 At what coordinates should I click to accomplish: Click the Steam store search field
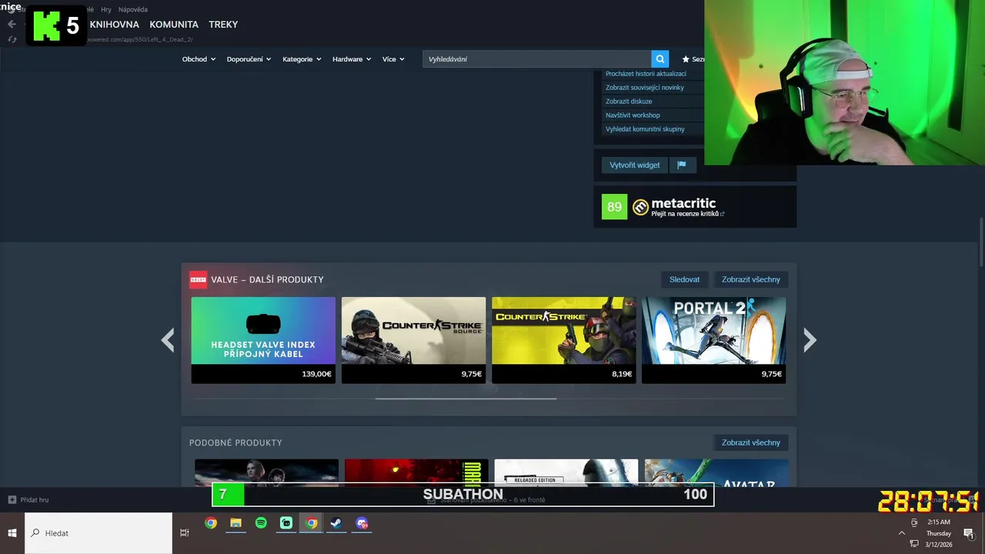[x=536, y=59]
